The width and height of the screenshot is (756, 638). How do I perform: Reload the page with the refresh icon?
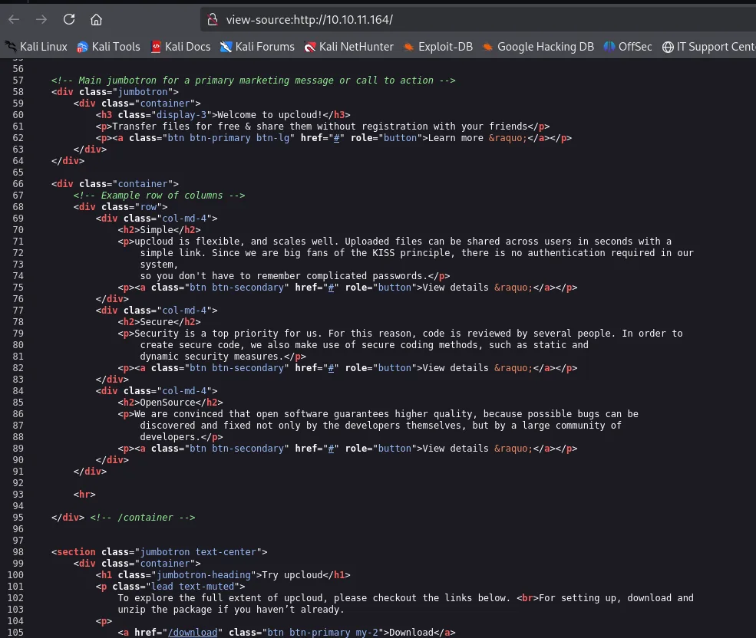tap(69, 19)
